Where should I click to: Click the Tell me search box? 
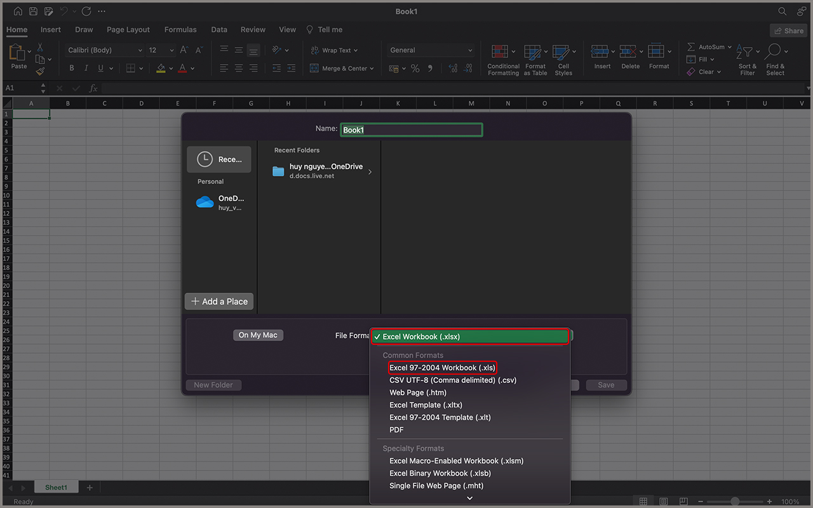(x=324, y=30)
